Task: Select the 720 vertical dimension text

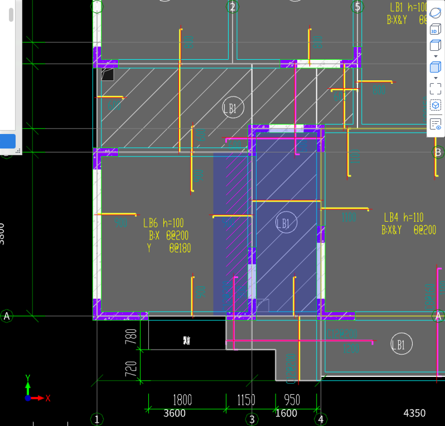Action: [131, 368]
